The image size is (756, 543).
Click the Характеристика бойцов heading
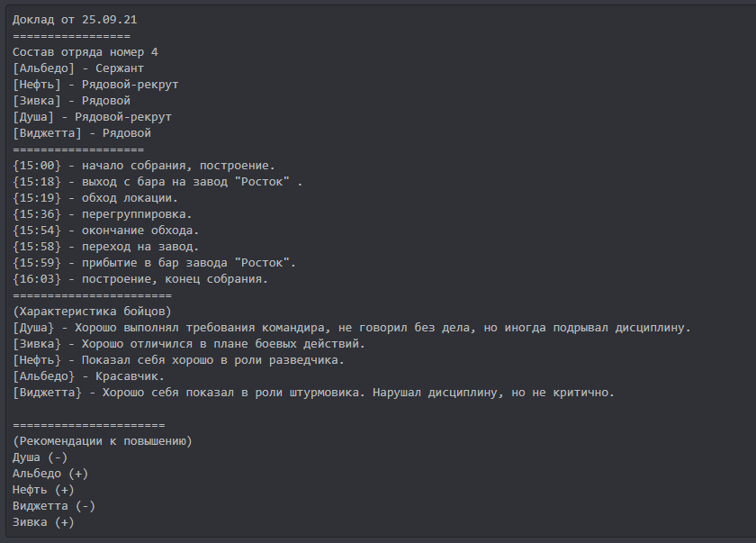click(92, 312)
